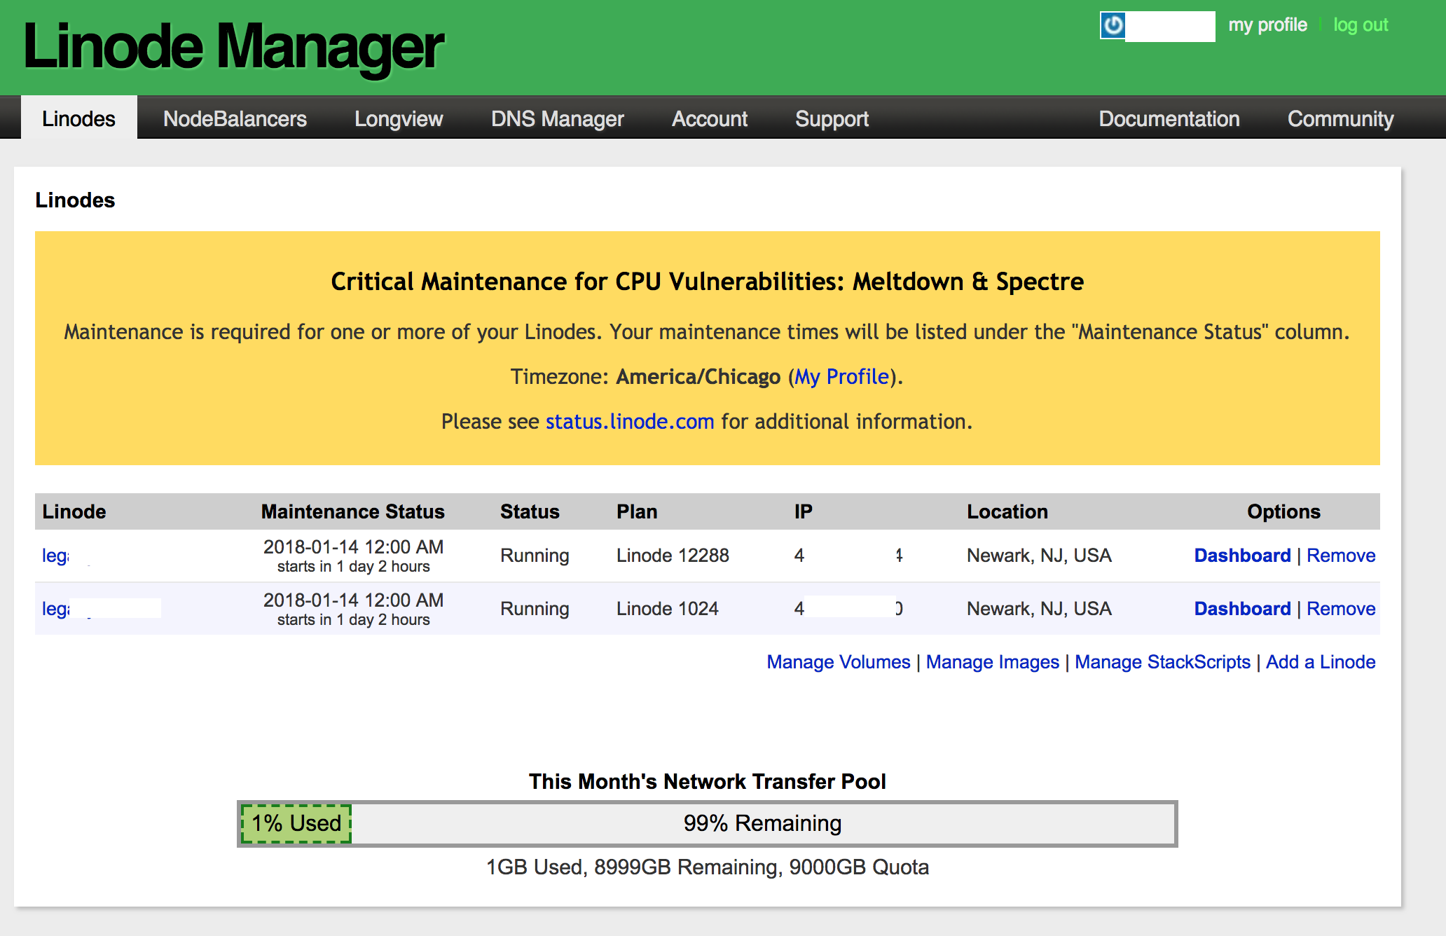Click the my profile link in the header
The image size is (1446, 936).
coord(1267,25)
